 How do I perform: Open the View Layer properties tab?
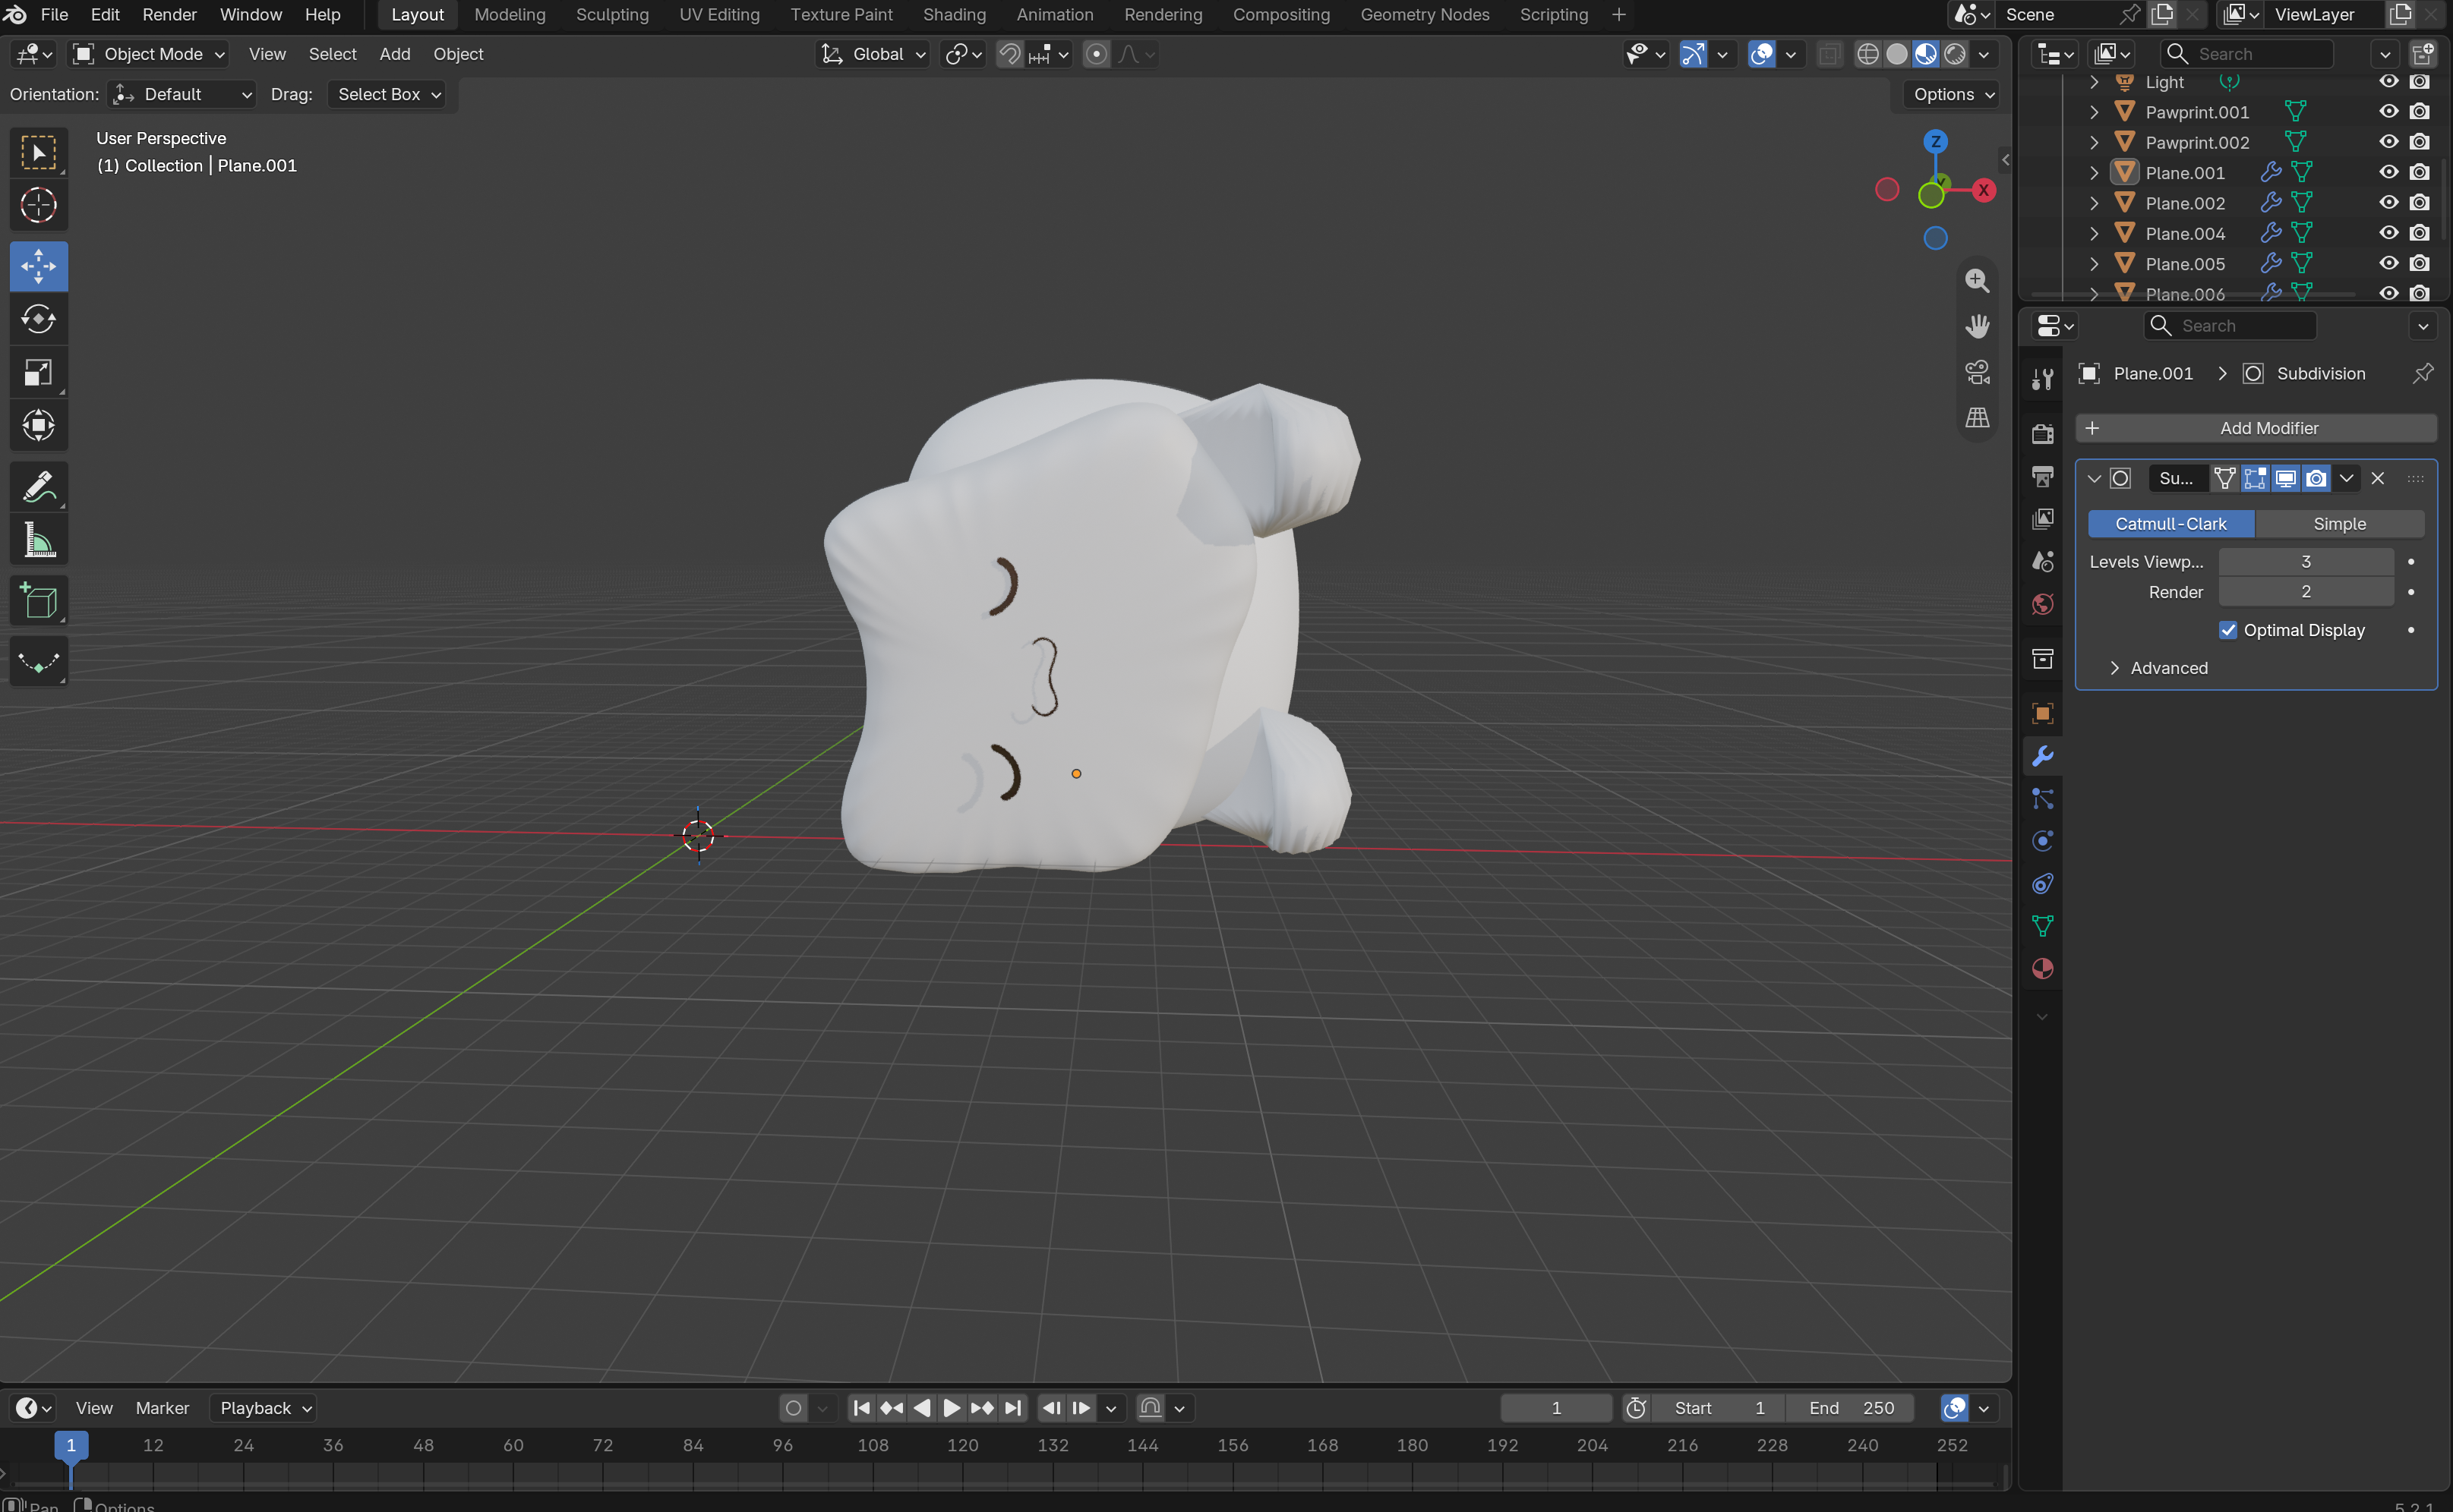[x=2042, y=518]
